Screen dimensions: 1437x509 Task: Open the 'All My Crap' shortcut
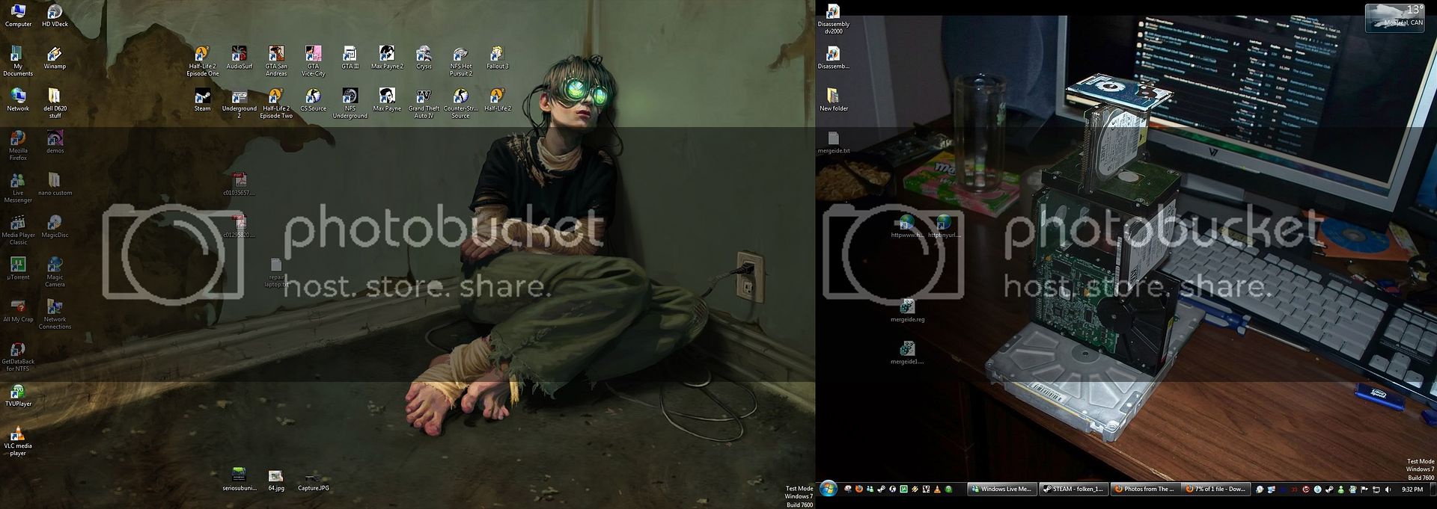18,311
